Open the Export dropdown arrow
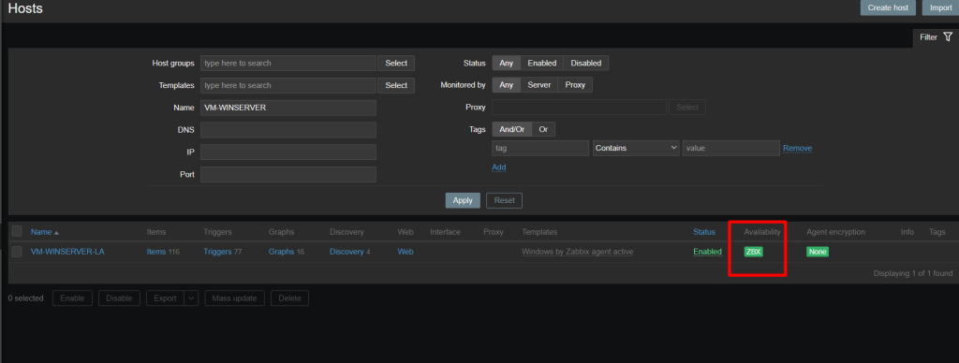This screenshot has height=363, width=959. (191, 298)
